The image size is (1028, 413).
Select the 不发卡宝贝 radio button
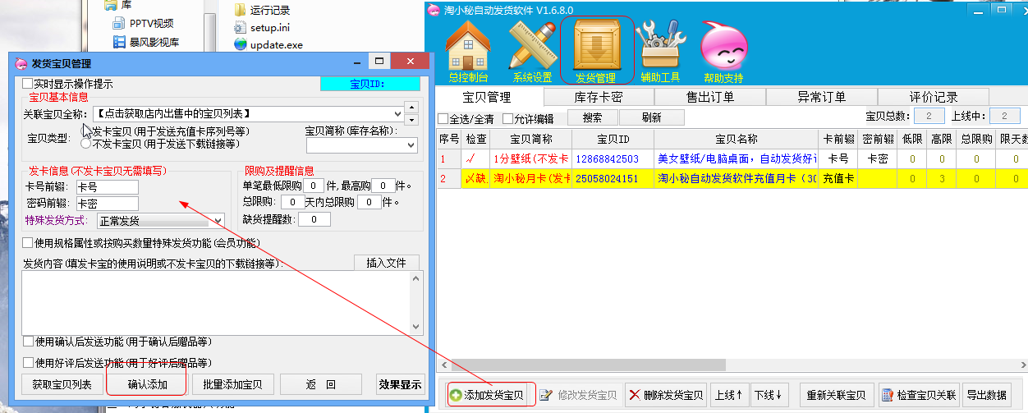85,144
